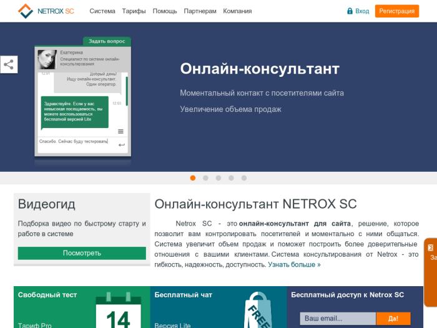
Task: Click the Версия Lite text
Action: 172,326
